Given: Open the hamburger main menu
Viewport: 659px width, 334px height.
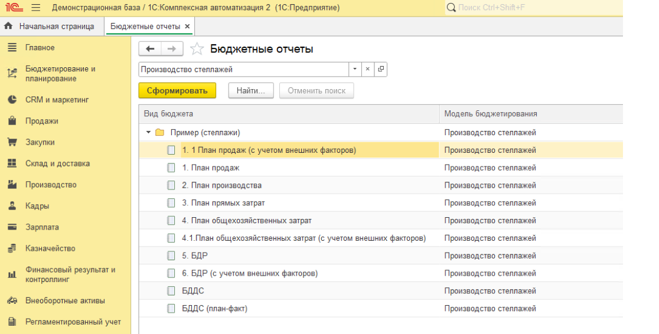Looking at the screenshot, I should pos(35,8).
